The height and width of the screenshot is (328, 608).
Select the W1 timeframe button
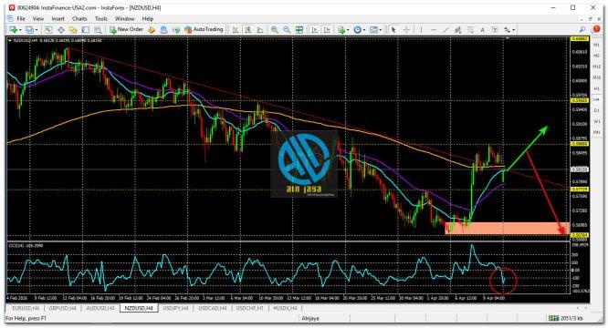click(x=596, y=121)
